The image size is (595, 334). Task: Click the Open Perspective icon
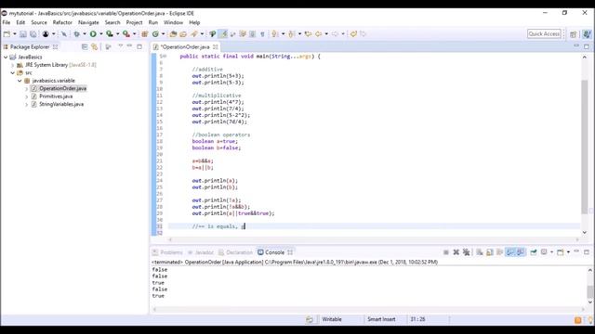[573, 34]
